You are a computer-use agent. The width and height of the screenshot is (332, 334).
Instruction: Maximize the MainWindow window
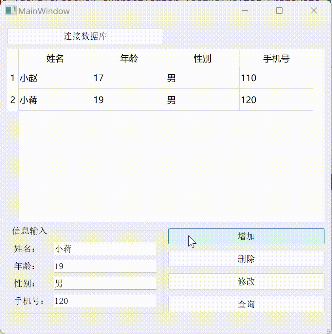coord(279,10)
